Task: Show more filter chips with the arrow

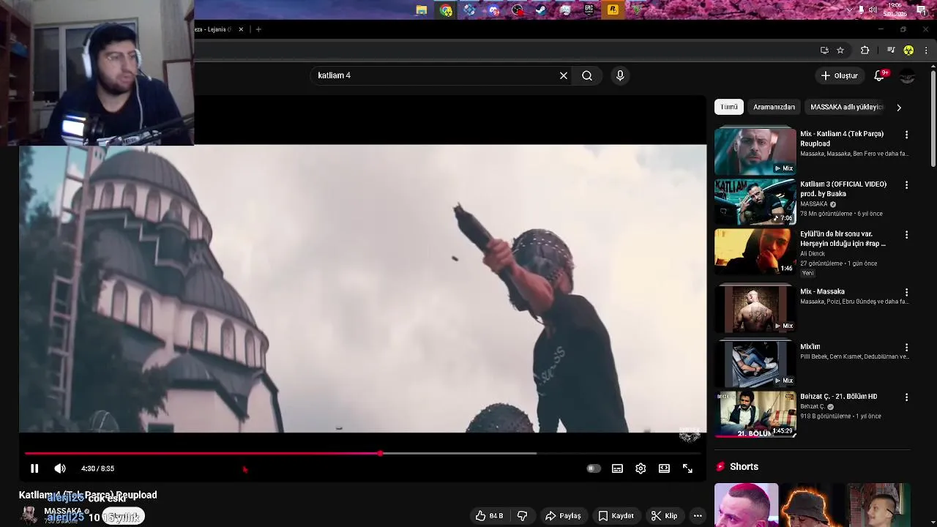Action: coord(899,107)
